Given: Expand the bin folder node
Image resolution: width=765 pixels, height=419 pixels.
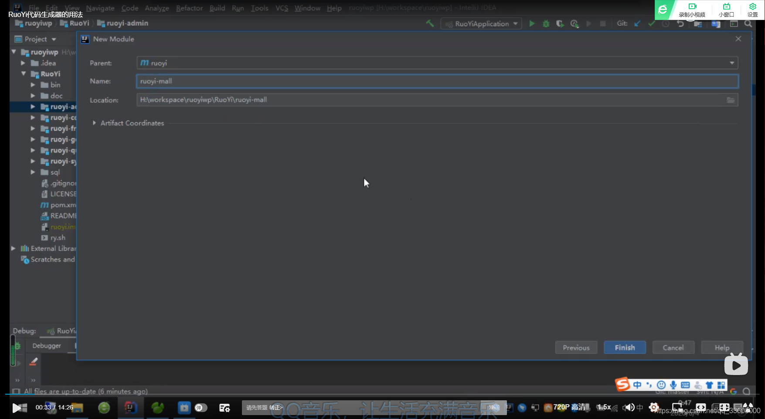Looking at the screenshot, I should (33, 85).
